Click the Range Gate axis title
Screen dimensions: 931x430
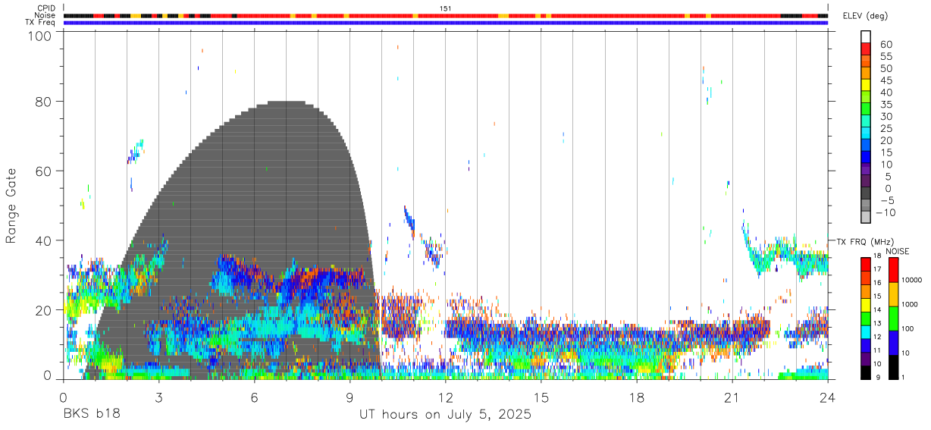(x=12, y=206)
